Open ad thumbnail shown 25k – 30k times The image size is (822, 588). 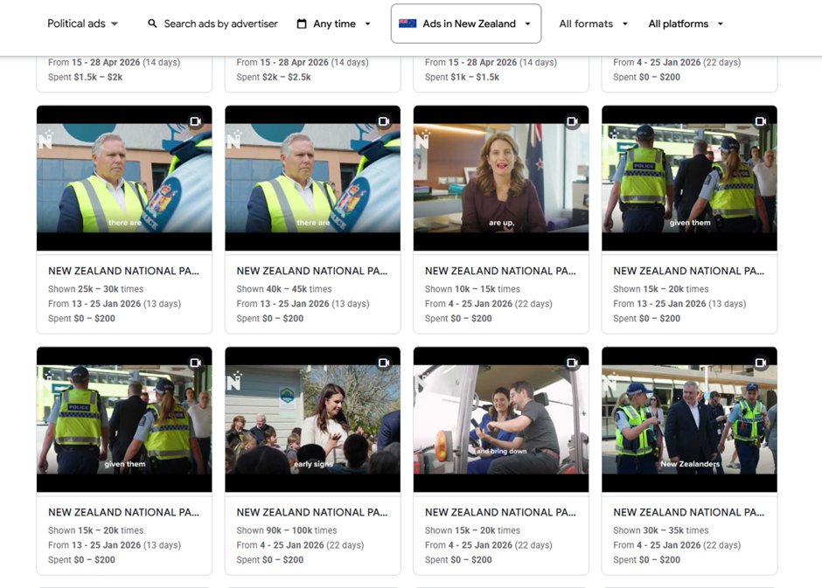pos(124,178)
